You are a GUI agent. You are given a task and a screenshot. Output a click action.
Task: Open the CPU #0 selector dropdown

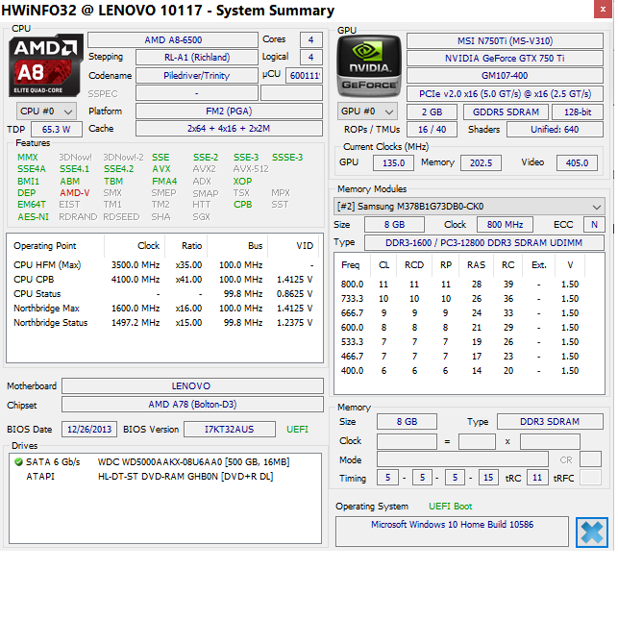point(46,111)
